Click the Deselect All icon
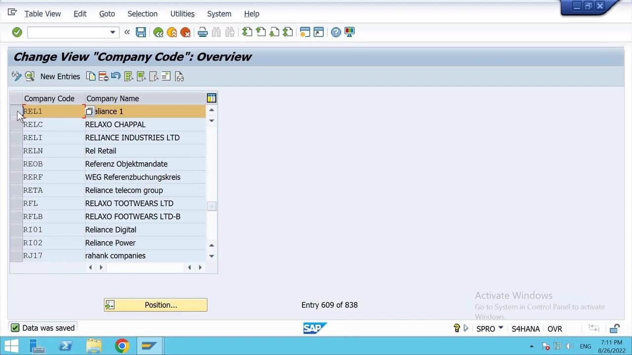 [153, 76]
